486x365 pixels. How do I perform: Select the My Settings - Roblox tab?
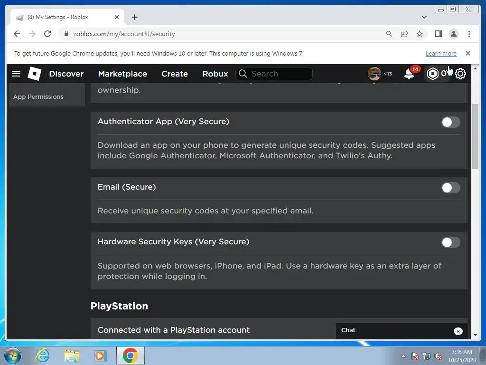tap(67, 17)
